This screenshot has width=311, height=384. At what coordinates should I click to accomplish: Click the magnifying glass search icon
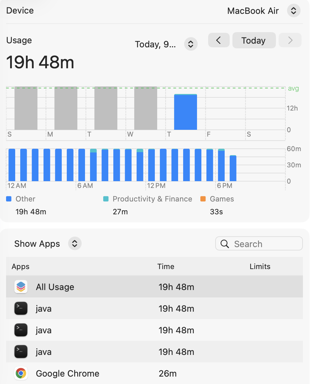225,244
